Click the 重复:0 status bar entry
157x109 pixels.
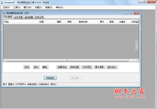11,84
